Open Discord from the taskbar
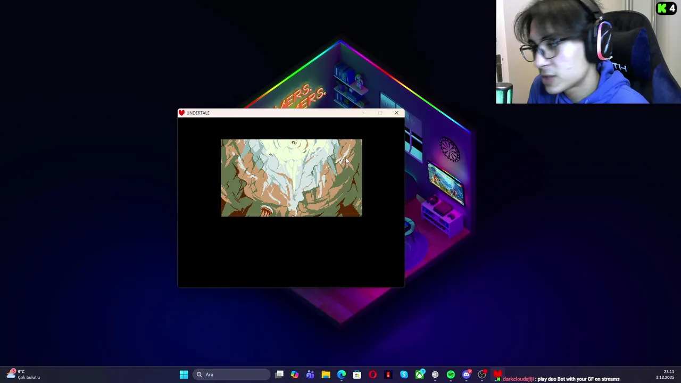 coord(467,374)
